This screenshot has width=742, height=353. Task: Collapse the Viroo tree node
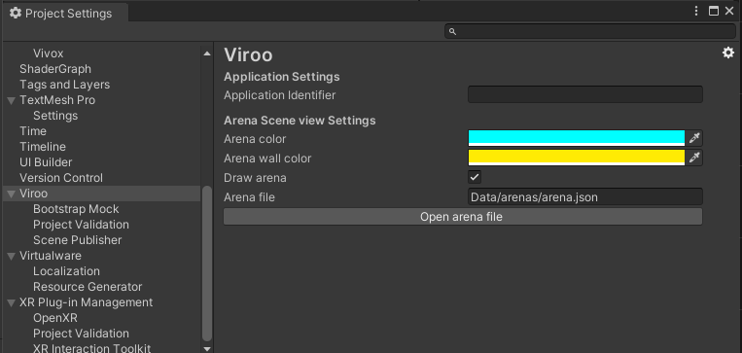pyautogui.click(x=11, y=194)
